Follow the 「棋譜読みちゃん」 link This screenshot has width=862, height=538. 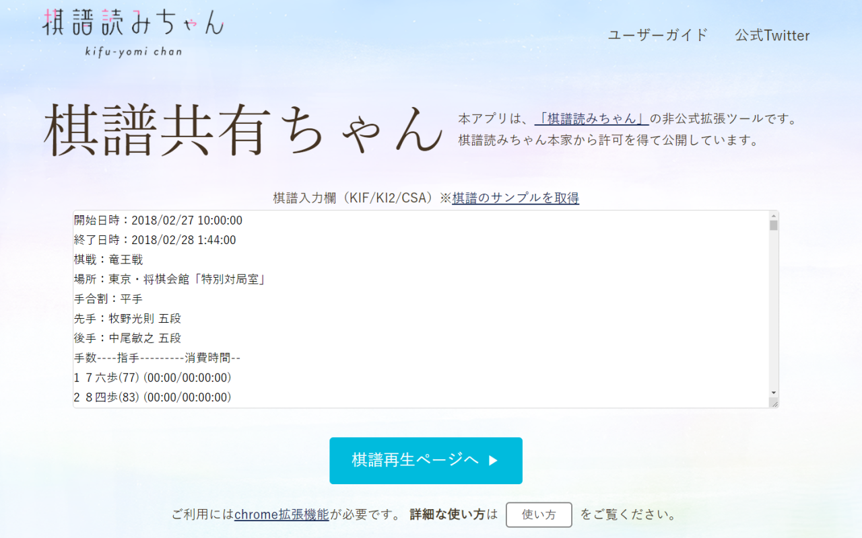592,119
